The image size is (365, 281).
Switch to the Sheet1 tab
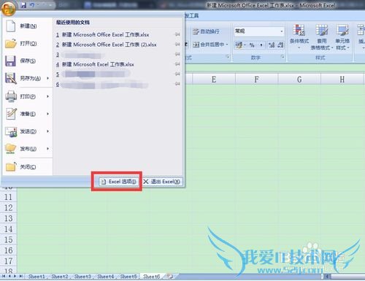point(36,277)
